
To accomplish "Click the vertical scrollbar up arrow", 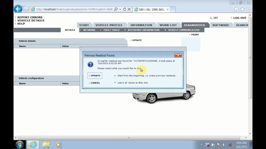I will point(250,15).
